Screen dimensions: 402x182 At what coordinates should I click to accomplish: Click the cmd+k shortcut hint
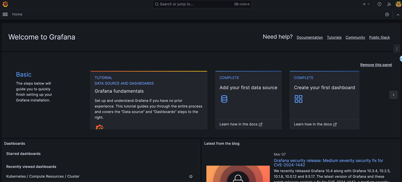(242, 4)
